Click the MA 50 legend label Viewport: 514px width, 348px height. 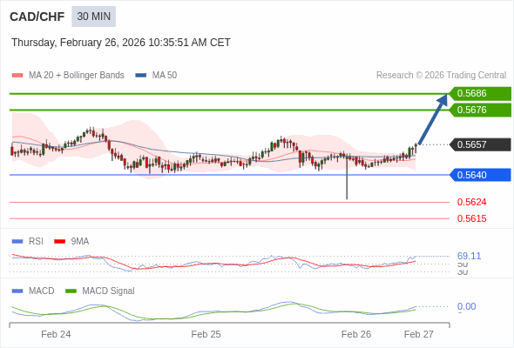click(x=165, y=76)
